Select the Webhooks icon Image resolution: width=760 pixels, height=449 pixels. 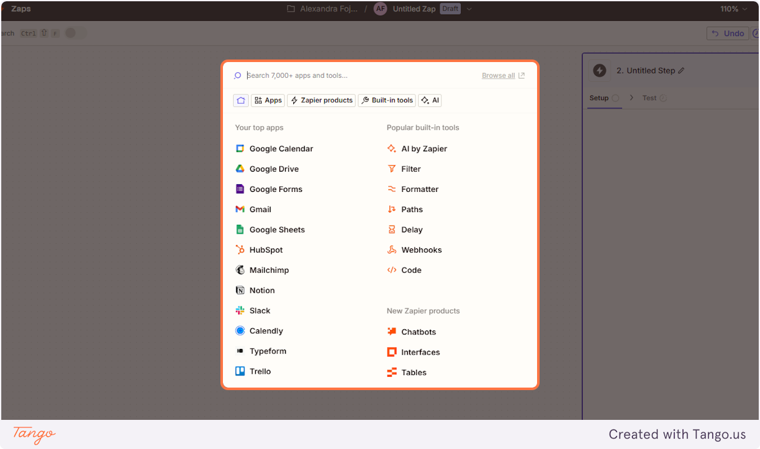pyautogui.click(x=392, y=250)
